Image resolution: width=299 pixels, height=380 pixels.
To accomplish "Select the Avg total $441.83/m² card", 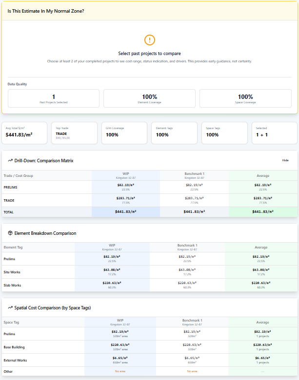I will pyautogui.click(x=24, y=133).
